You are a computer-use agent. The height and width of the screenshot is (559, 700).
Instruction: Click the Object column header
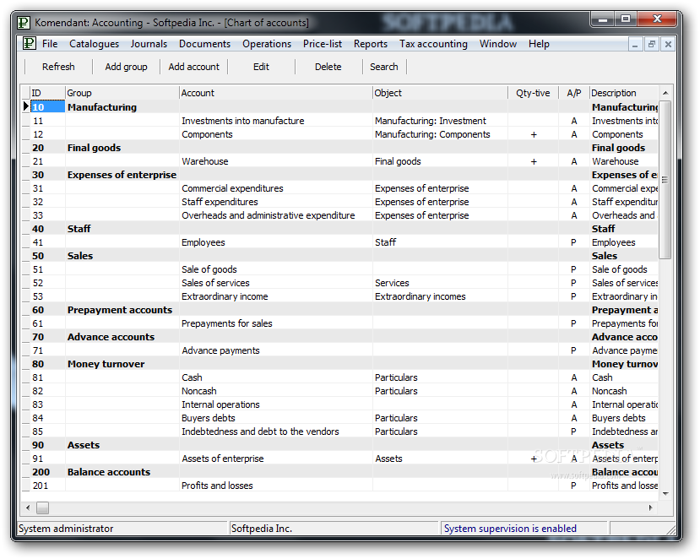tap(440, 93)
